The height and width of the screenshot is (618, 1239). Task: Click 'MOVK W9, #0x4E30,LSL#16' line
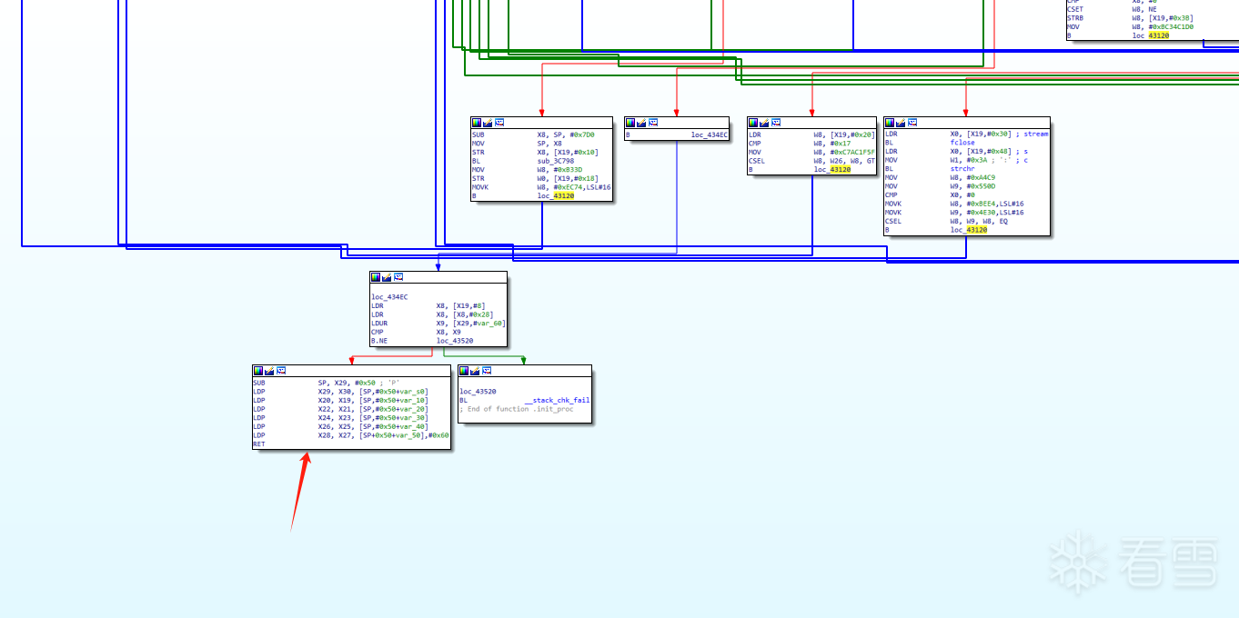coord(954,213)
